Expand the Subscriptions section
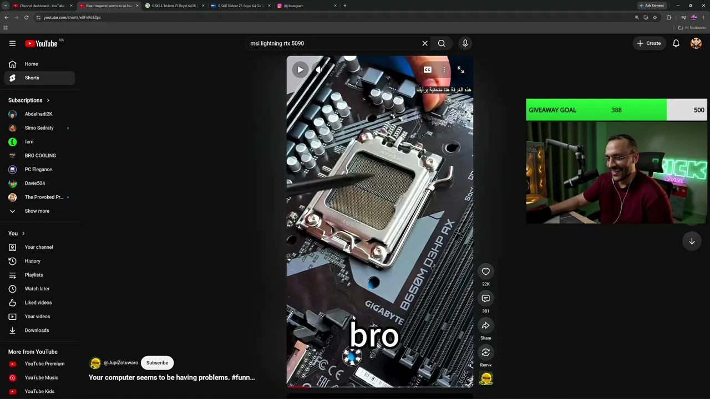 [x=29, y=100]
